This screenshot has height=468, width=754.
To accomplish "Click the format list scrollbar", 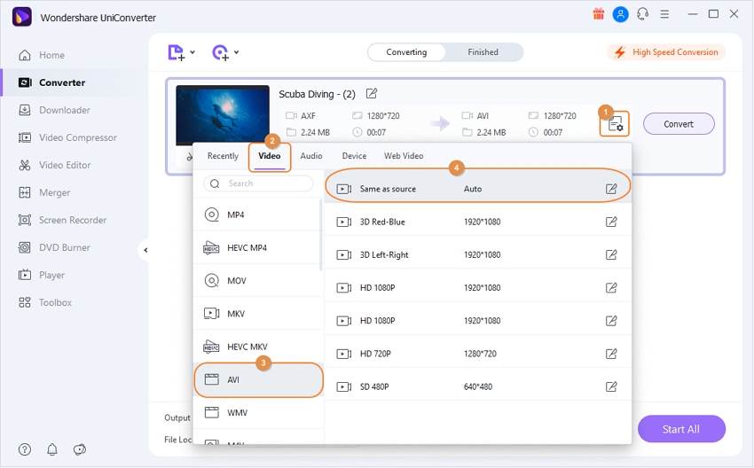I will tap(321, 235).
